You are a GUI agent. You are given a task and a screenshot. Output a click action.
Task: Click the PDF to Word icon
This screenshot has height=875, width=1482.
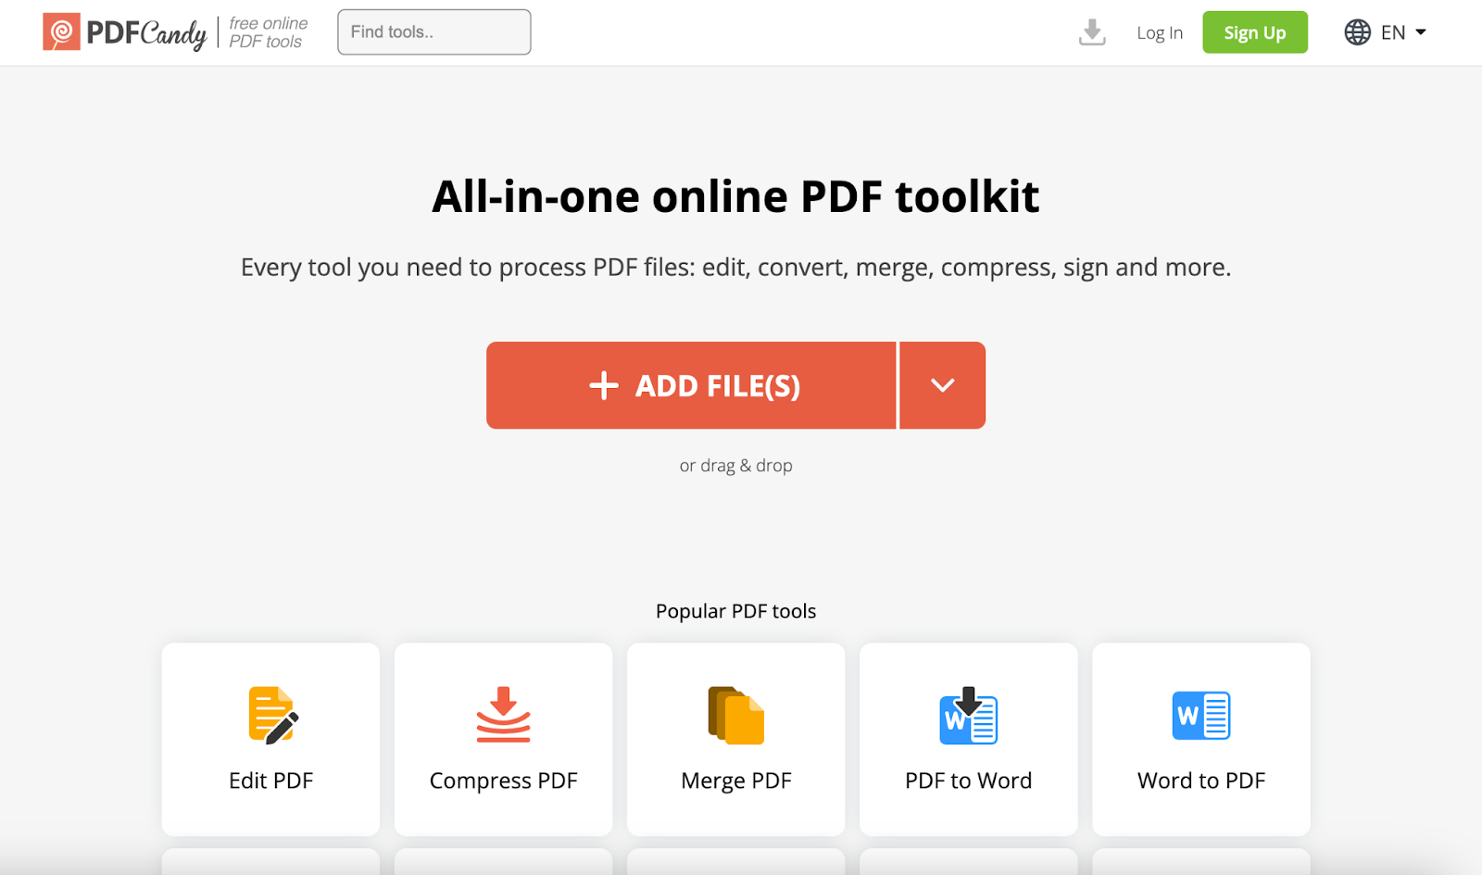(x=969, y=715)
